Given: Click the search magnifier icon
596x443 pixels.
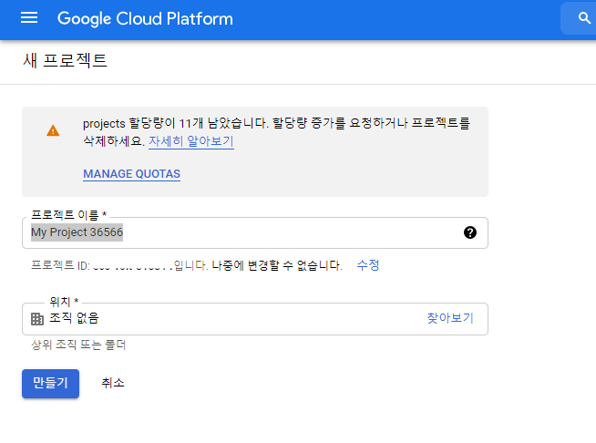Looking at the screenshot, I should pos(584,18).
